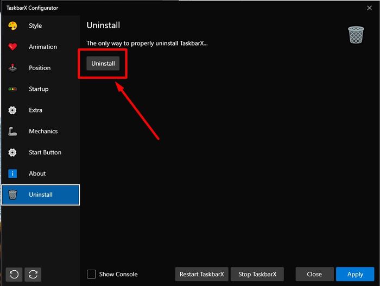Click the Mechanics arm icon
This screenshot has width=380, height=286.
[12, 132]
